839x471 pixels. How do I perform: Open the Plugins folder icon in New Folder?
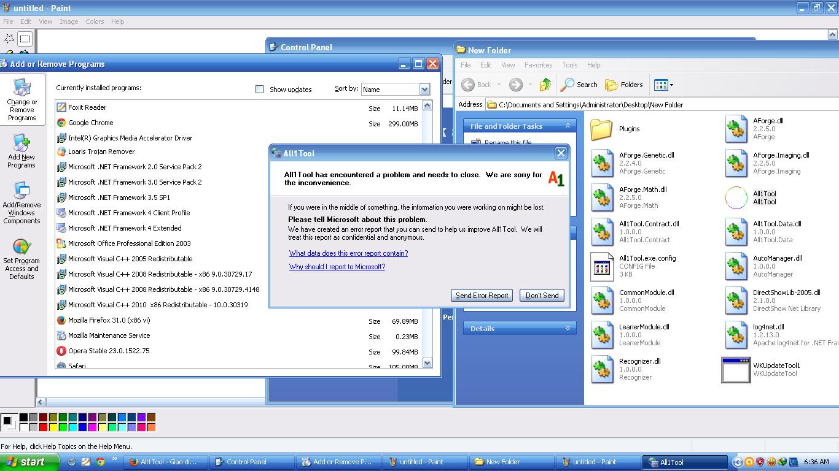tap(601, 129)
